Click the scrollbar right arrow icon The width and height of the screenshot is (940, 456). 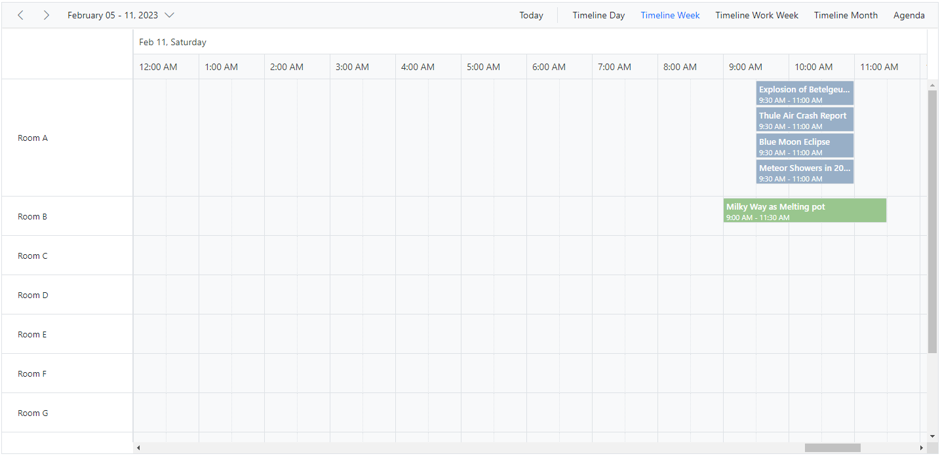click(922, 447)
